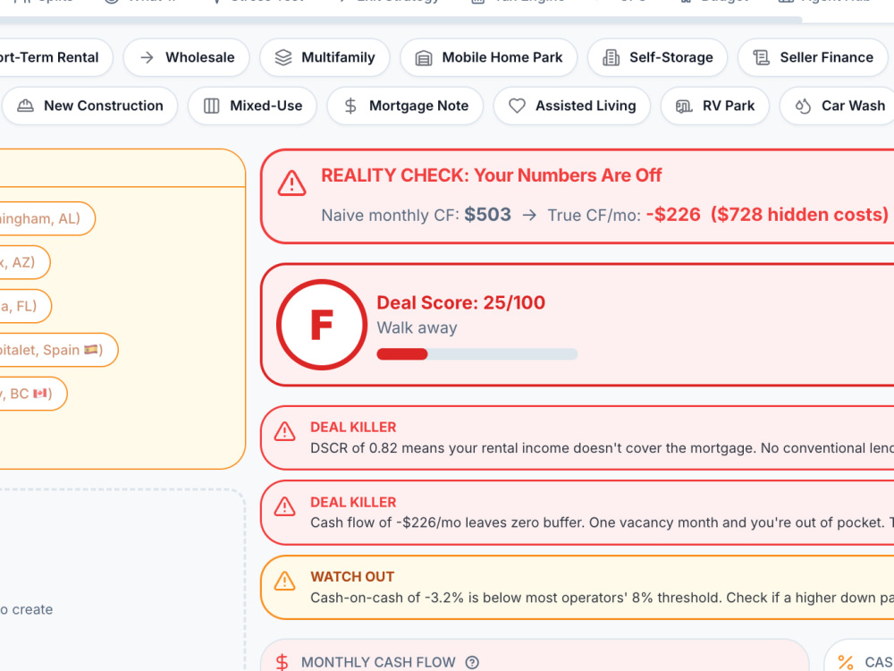Open the first DSCR Deal Killer alert
Screen dimensions: 894x671
pos(577,438)
